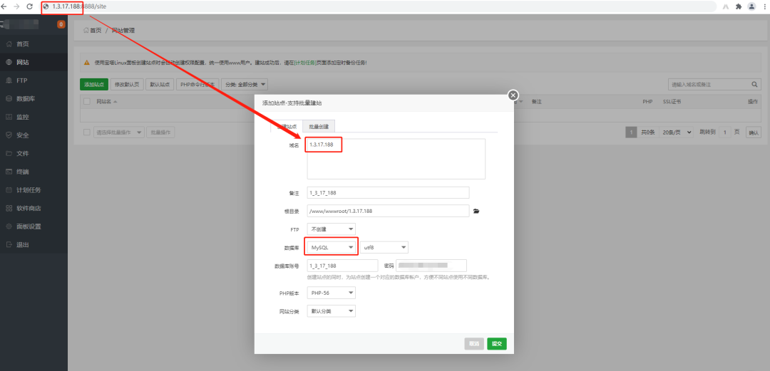Check the batch operation checkbox
The height and width of the screenshot is (371, 770).
click(87, 132)
